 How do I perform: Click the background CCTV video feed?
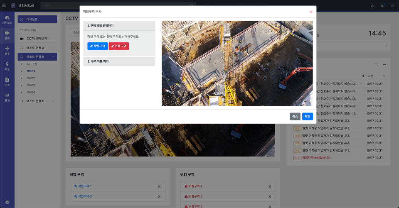pyautogui.click(x=172, y=140)
